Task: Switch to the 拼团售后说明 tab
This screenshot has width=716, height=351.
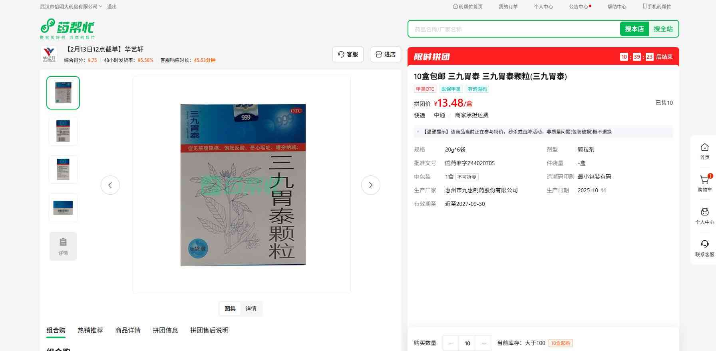Action: pyautogui.click(x=209, y=330)
